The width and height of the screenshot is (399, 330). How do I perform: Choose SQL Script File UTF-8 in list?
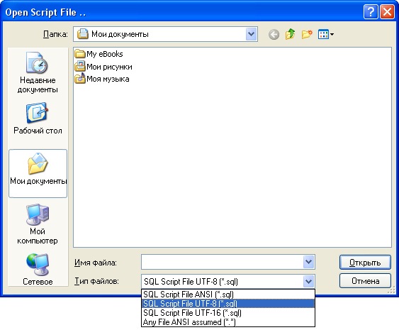click(x=228, y=304)
